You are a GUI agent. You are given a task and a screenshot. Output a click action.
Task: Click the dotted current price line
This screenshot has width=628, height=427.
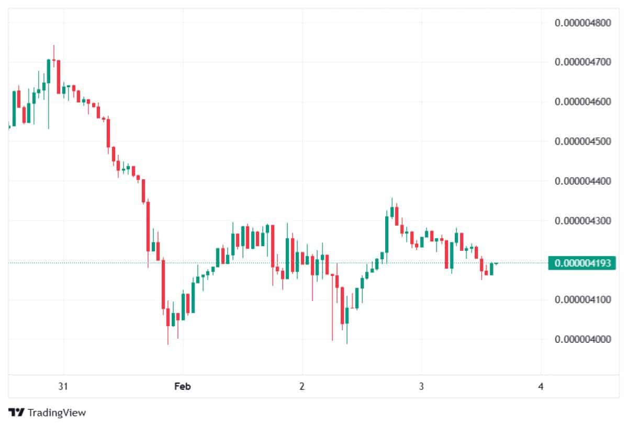click(x=262, y=263)
